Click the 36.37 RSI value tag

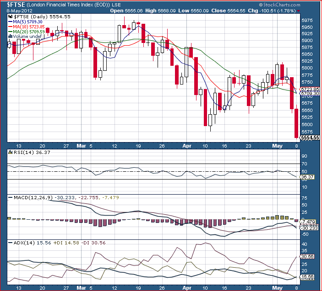pyautogui.click(x=307, y=177)
